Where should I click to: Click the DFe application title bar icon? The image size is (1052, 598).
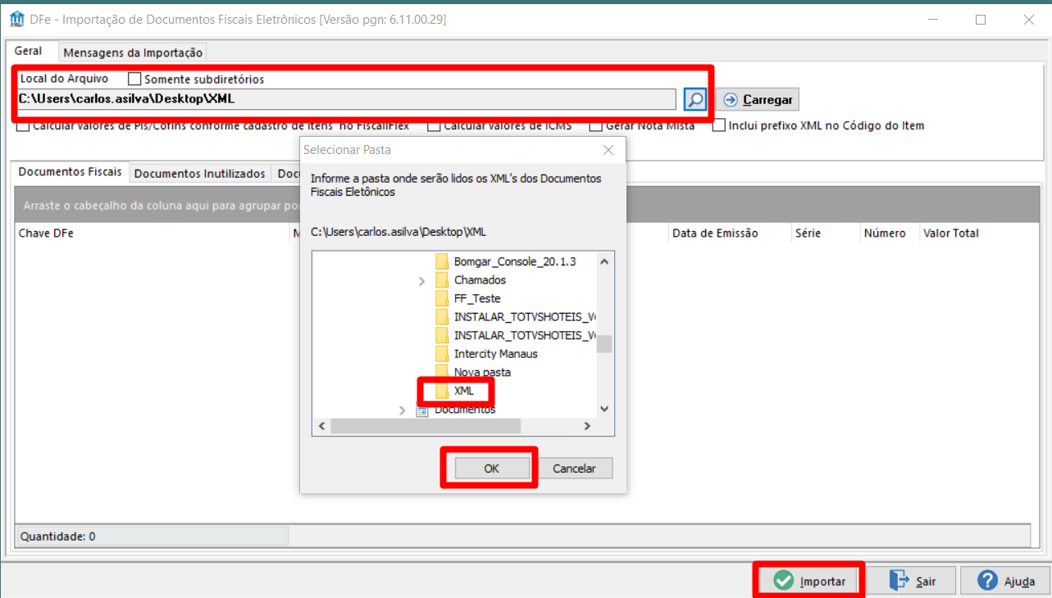point(16,19)
